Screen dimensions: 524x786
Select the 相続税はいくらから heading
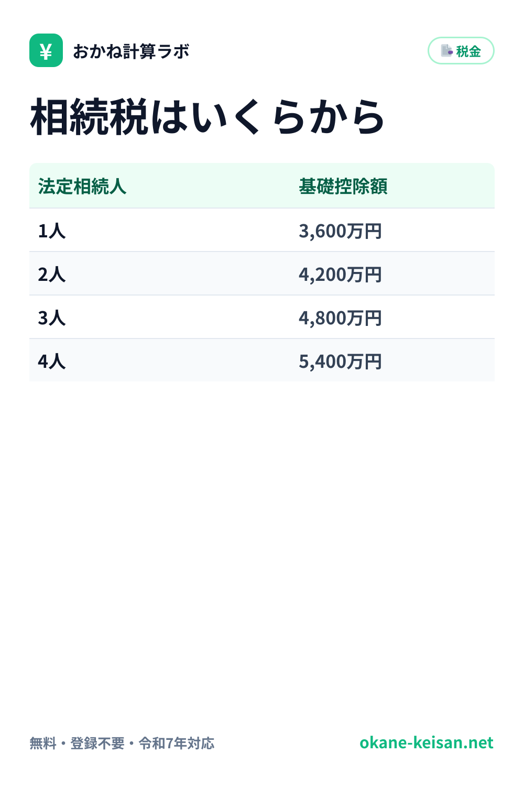pyautogui.click(x=208, y=117)
